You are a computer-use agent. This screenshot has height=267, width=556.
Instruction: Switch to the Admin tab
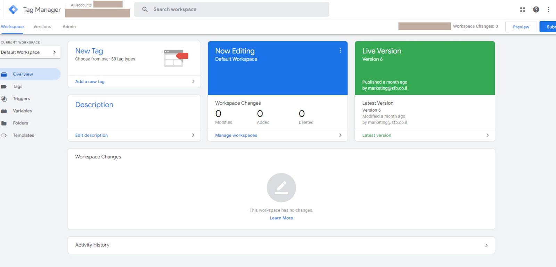click(x=69, y=27)
